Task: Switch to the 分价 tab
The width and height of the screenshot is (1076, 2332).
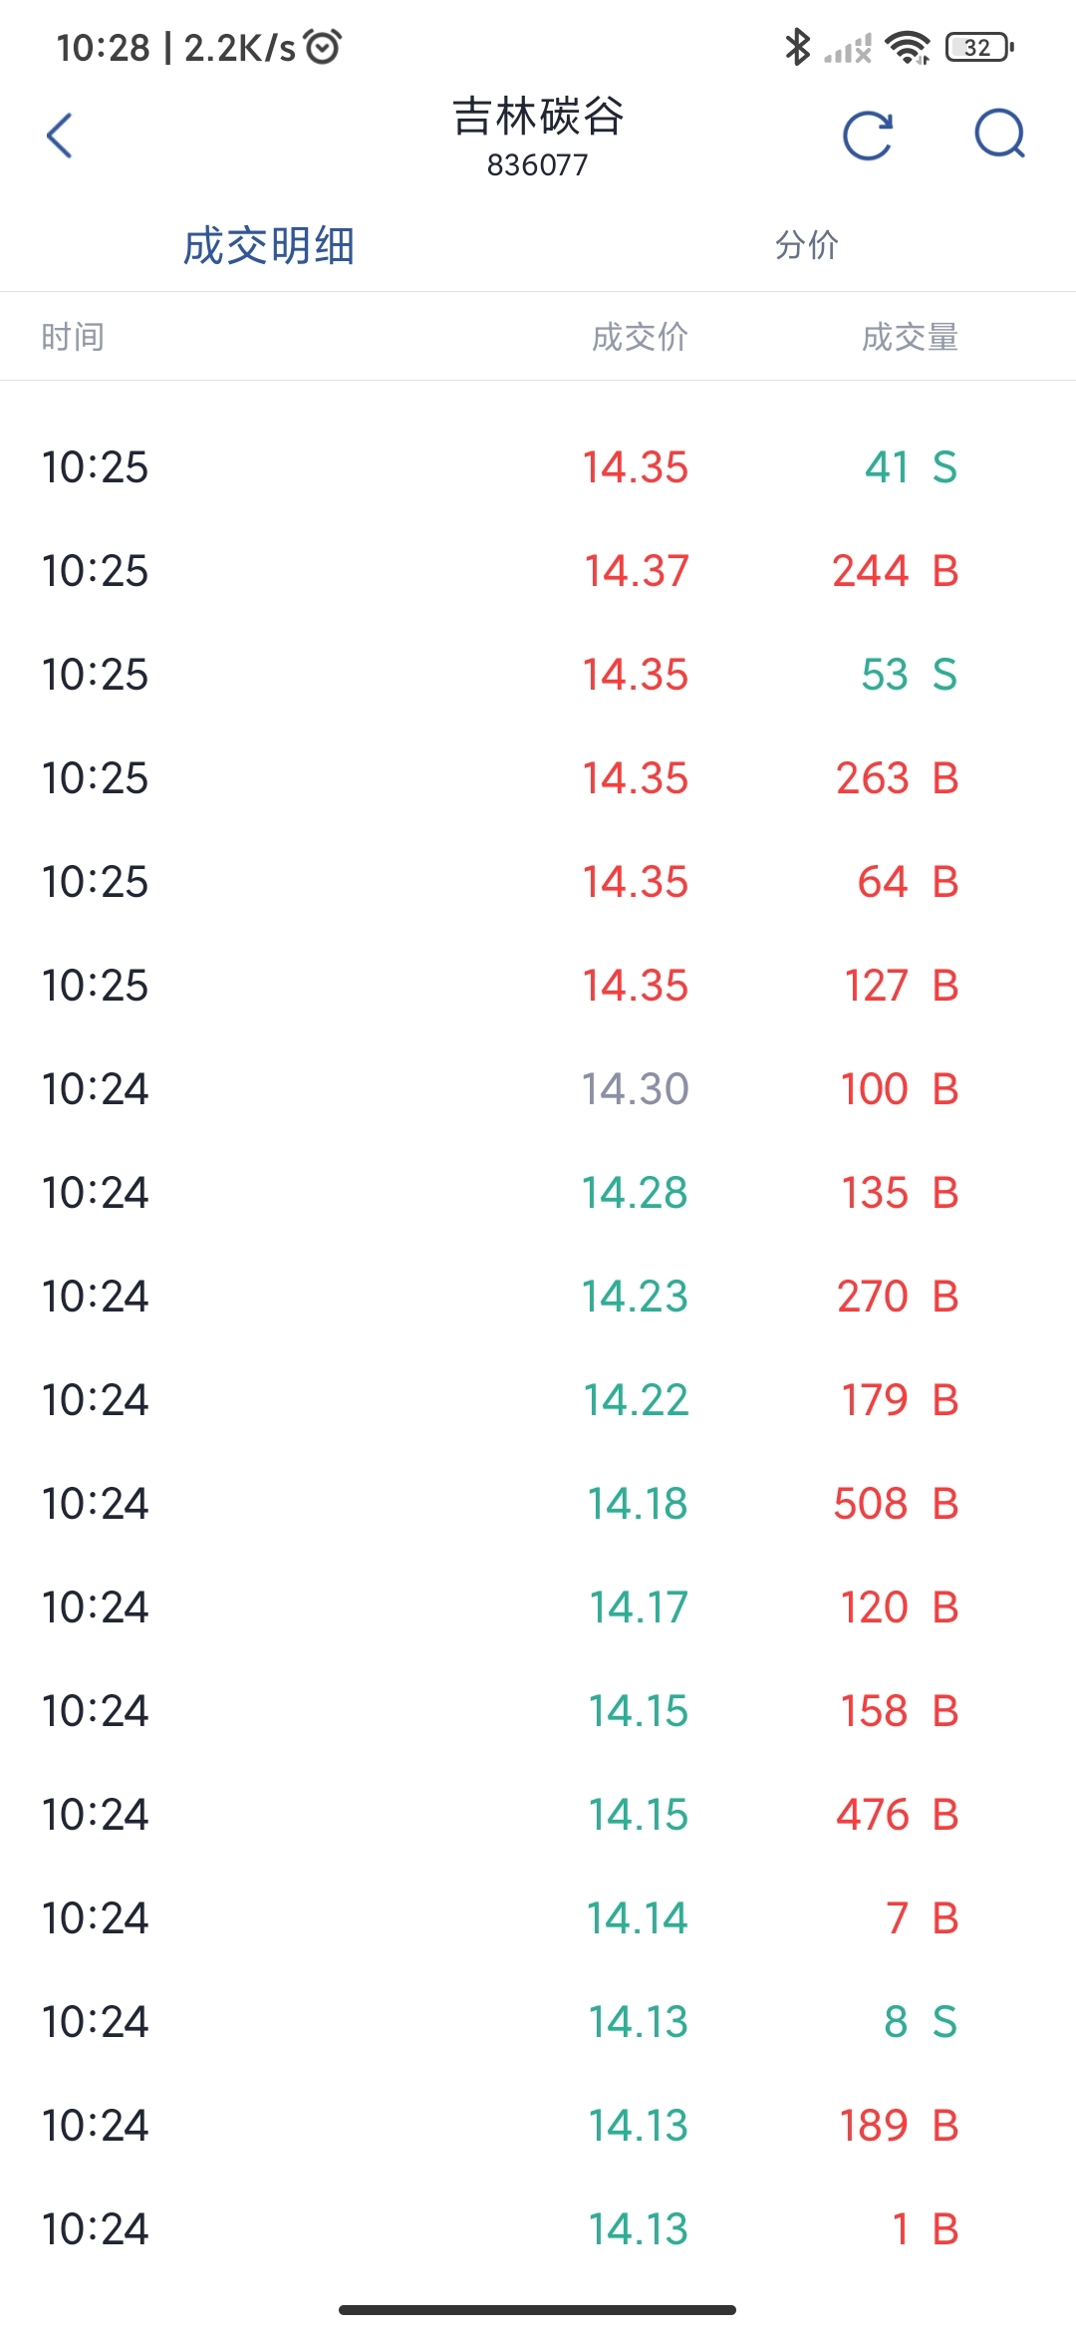Action: (x=807, y=244)
